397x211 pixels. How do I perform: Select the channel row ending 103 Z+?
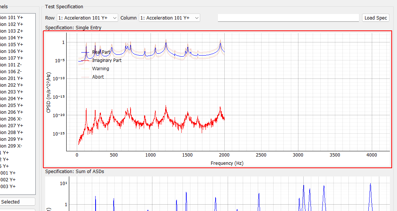coord(17,31)
